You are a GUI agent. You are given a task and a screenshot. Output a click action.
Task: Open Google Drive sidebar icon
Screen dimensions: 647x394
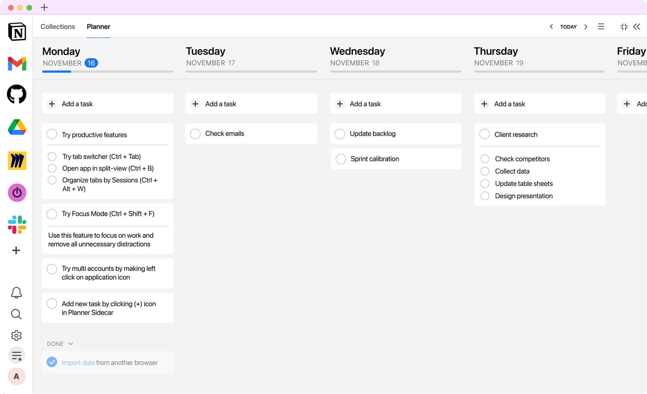coord(17,127)
